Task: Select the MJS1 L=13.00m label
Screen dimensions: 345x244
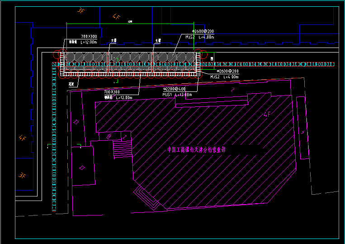Action: (177, 95)
